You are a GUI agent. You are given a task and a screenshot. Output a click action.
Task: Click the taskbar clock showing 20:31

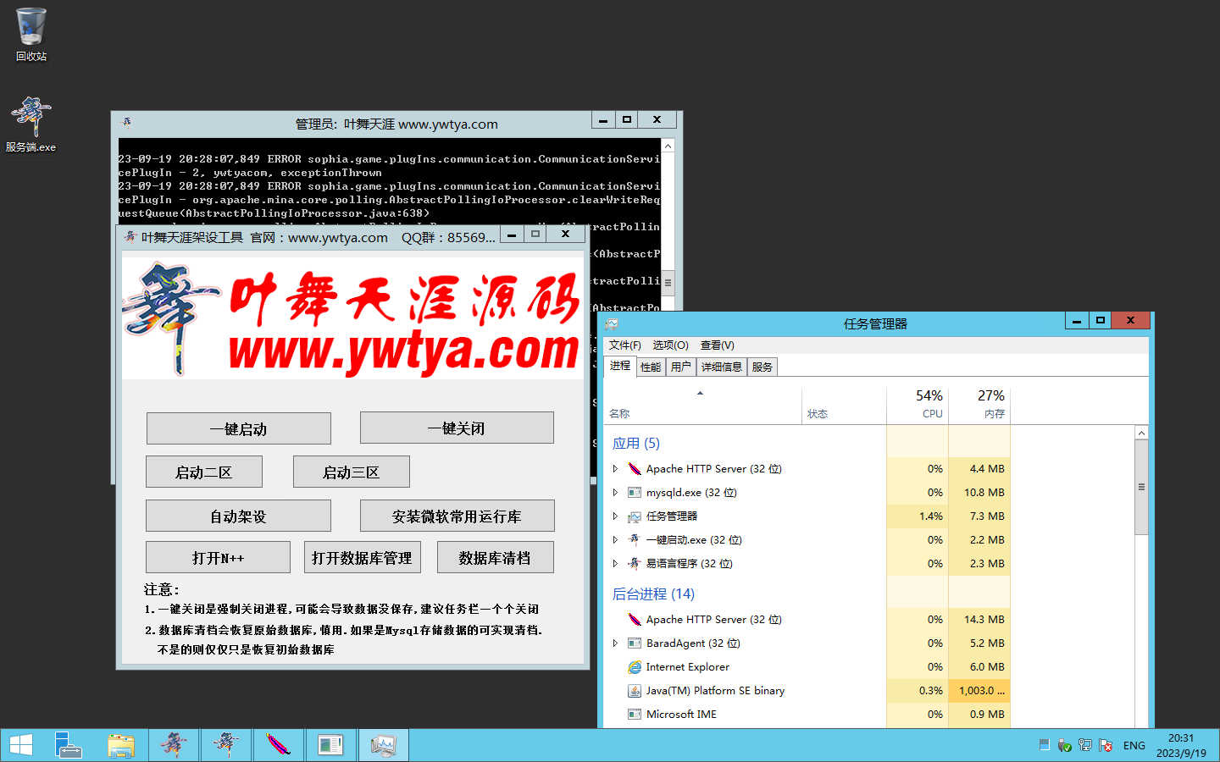pos(1181,745)
